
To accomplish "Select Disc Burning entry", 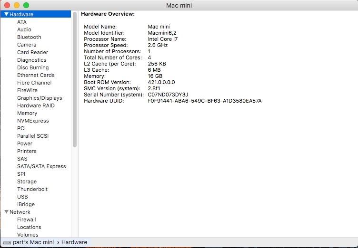I will click(33, 67).
